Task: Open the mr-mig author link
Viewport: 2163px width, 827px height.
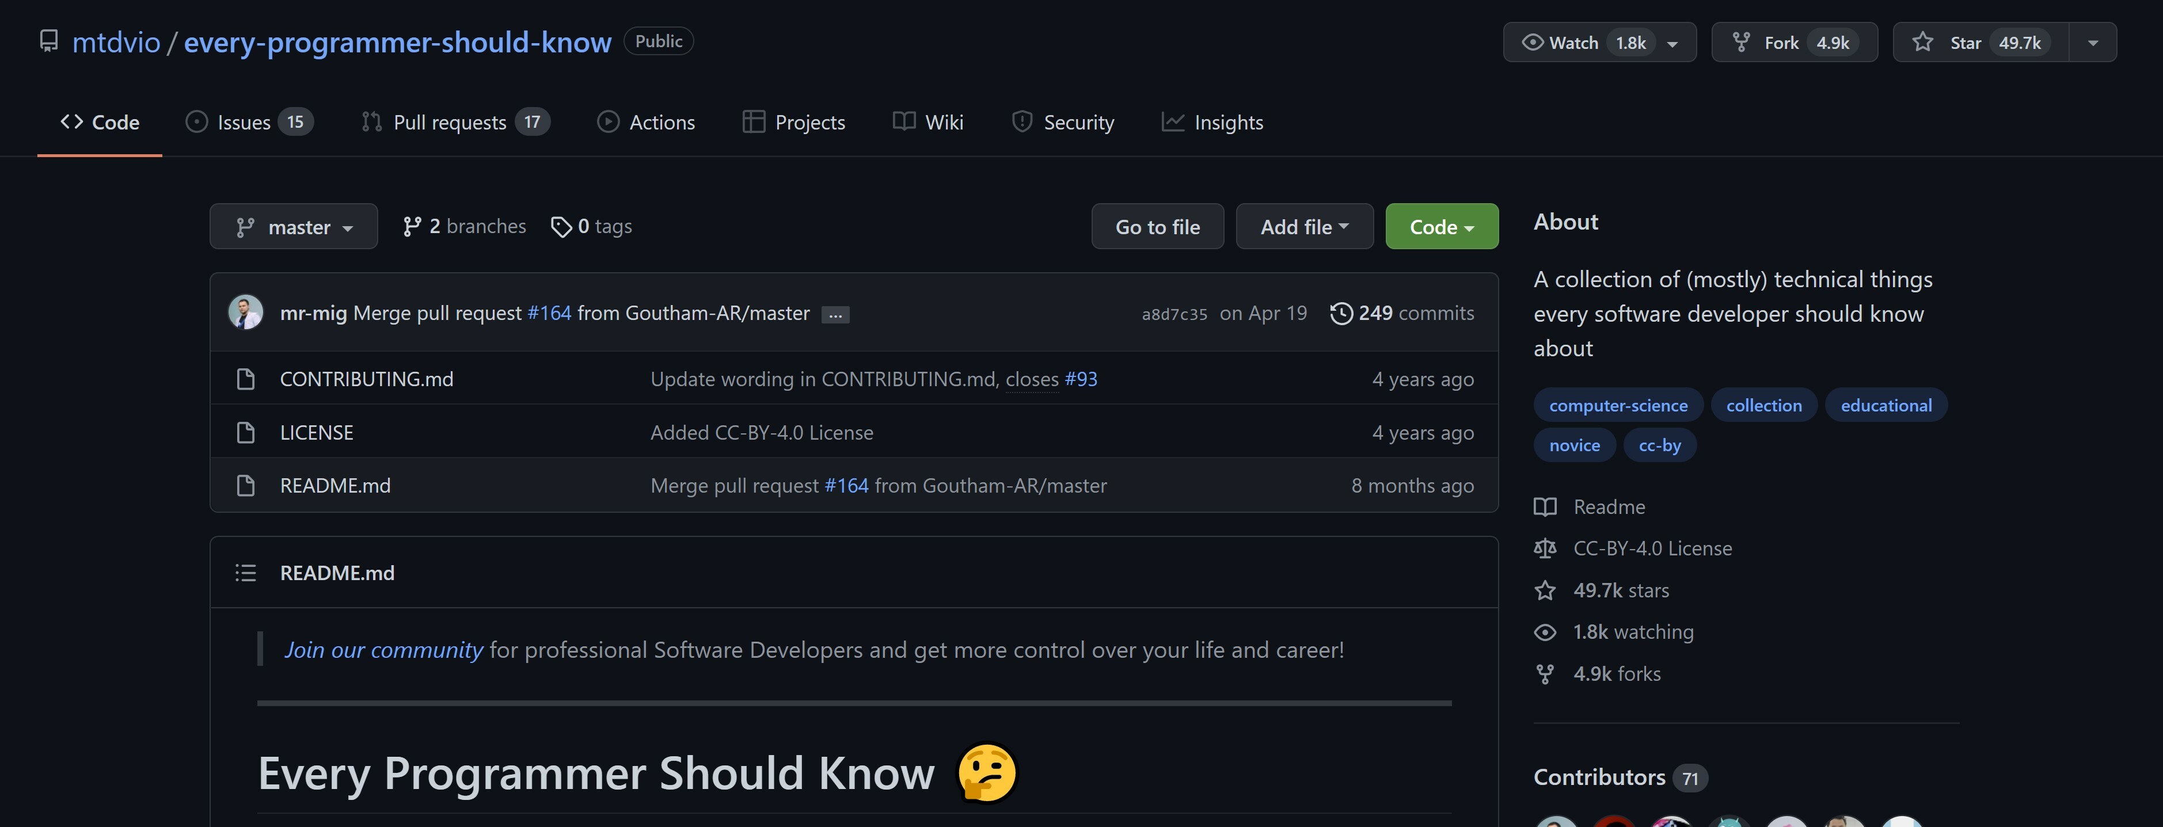Action: [313, 313]
